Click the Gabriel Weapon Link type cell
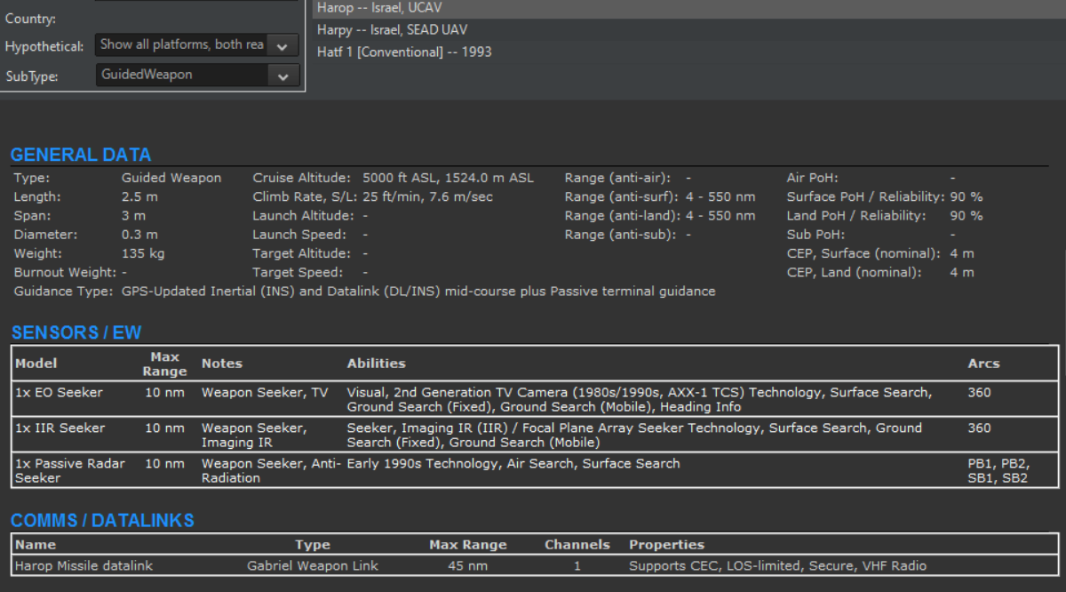The image size is (1066, 592). [313, 565]
